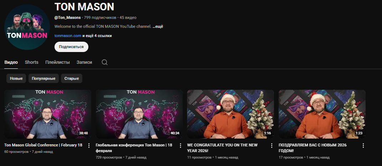Open options menu for Глобальная конференция video
382x166 pixels.
(180, 146)
